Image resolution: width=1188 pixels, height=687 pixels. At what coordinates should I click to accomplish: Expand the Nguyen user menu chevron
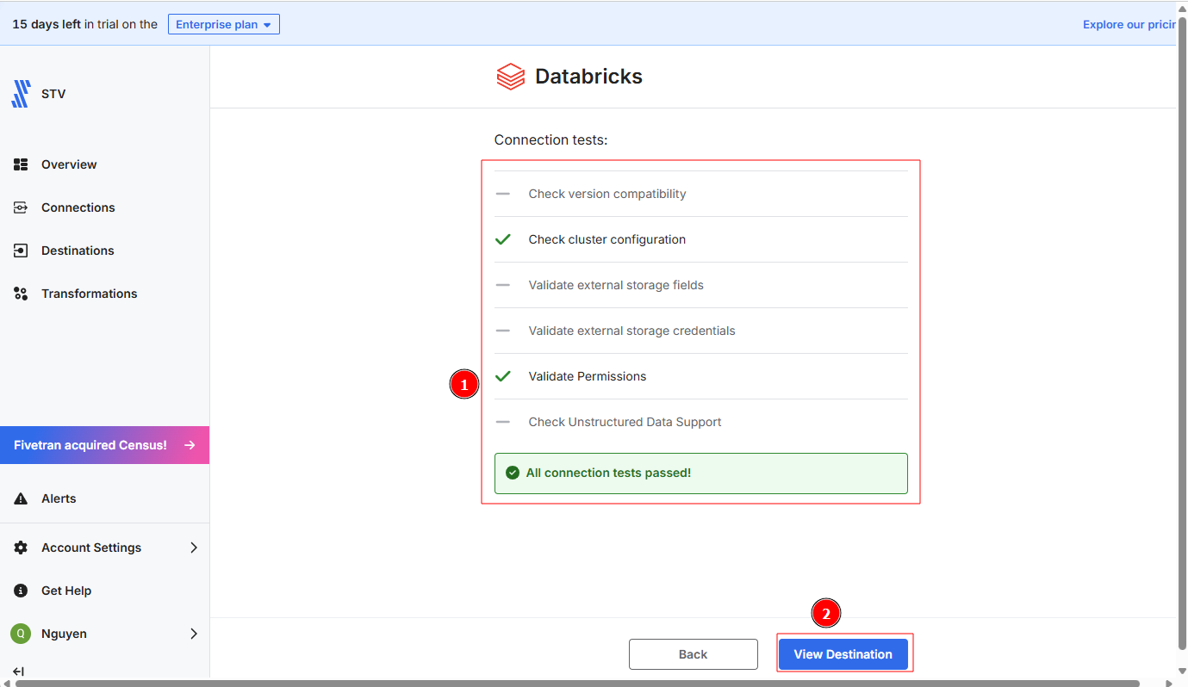pyautogui.click(x=194, y=634)
